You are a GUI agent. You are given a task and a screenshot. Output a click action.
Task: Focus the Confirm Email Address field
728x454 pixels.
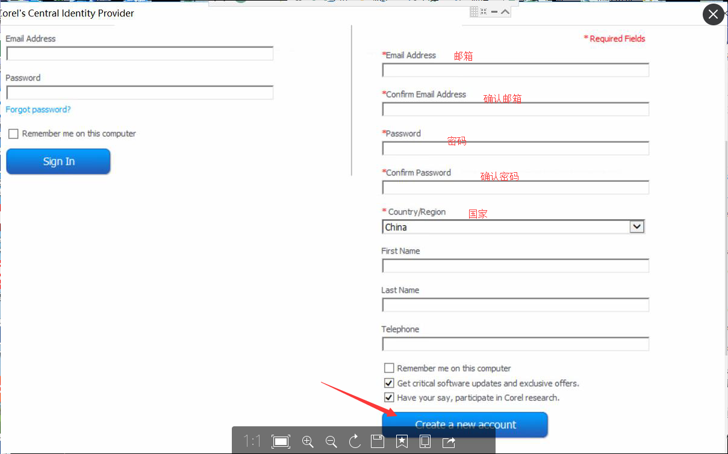click(x=515, y=109)
